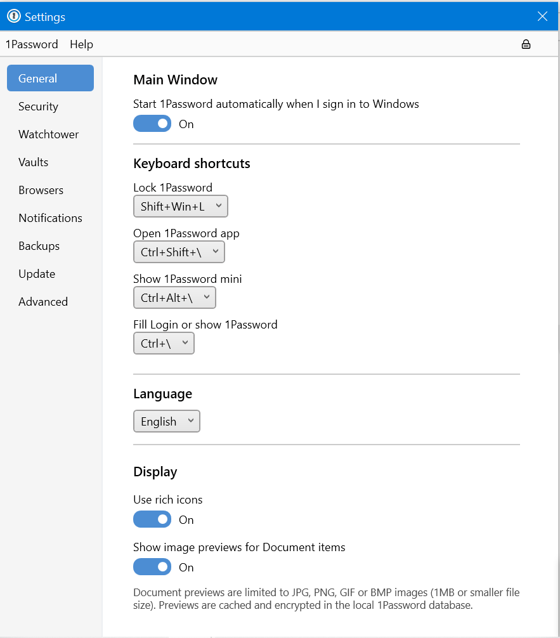
Task: Open the Help menu
Action: [x=81, y=44]
